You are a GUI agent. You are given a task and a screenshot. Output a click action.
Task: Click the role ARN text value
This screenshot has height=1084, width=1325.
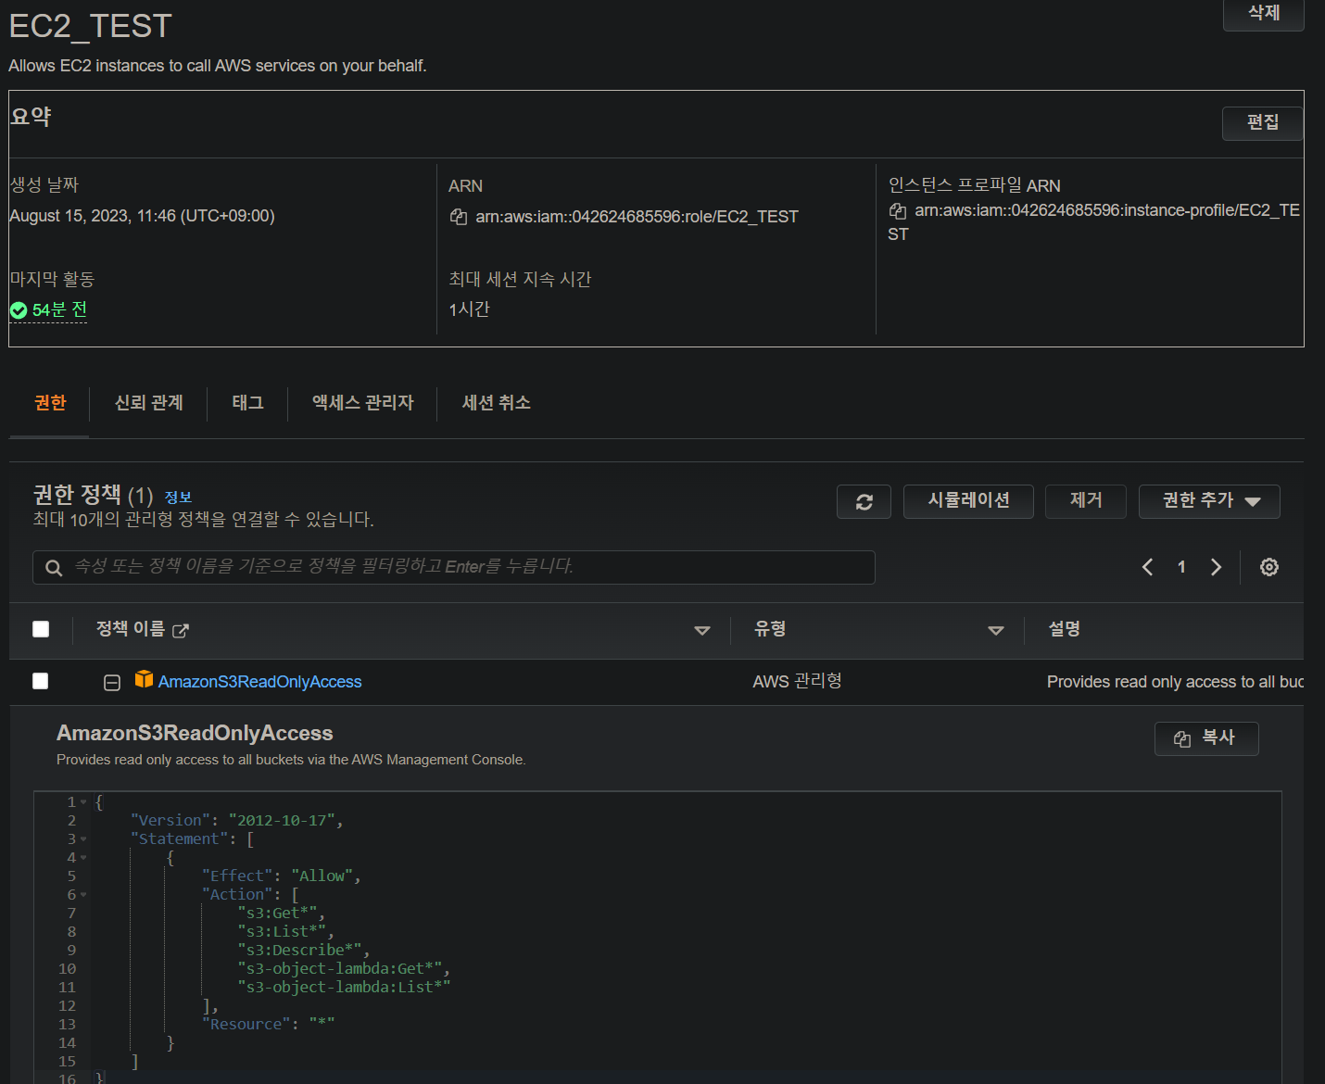[x=637, y=217]
